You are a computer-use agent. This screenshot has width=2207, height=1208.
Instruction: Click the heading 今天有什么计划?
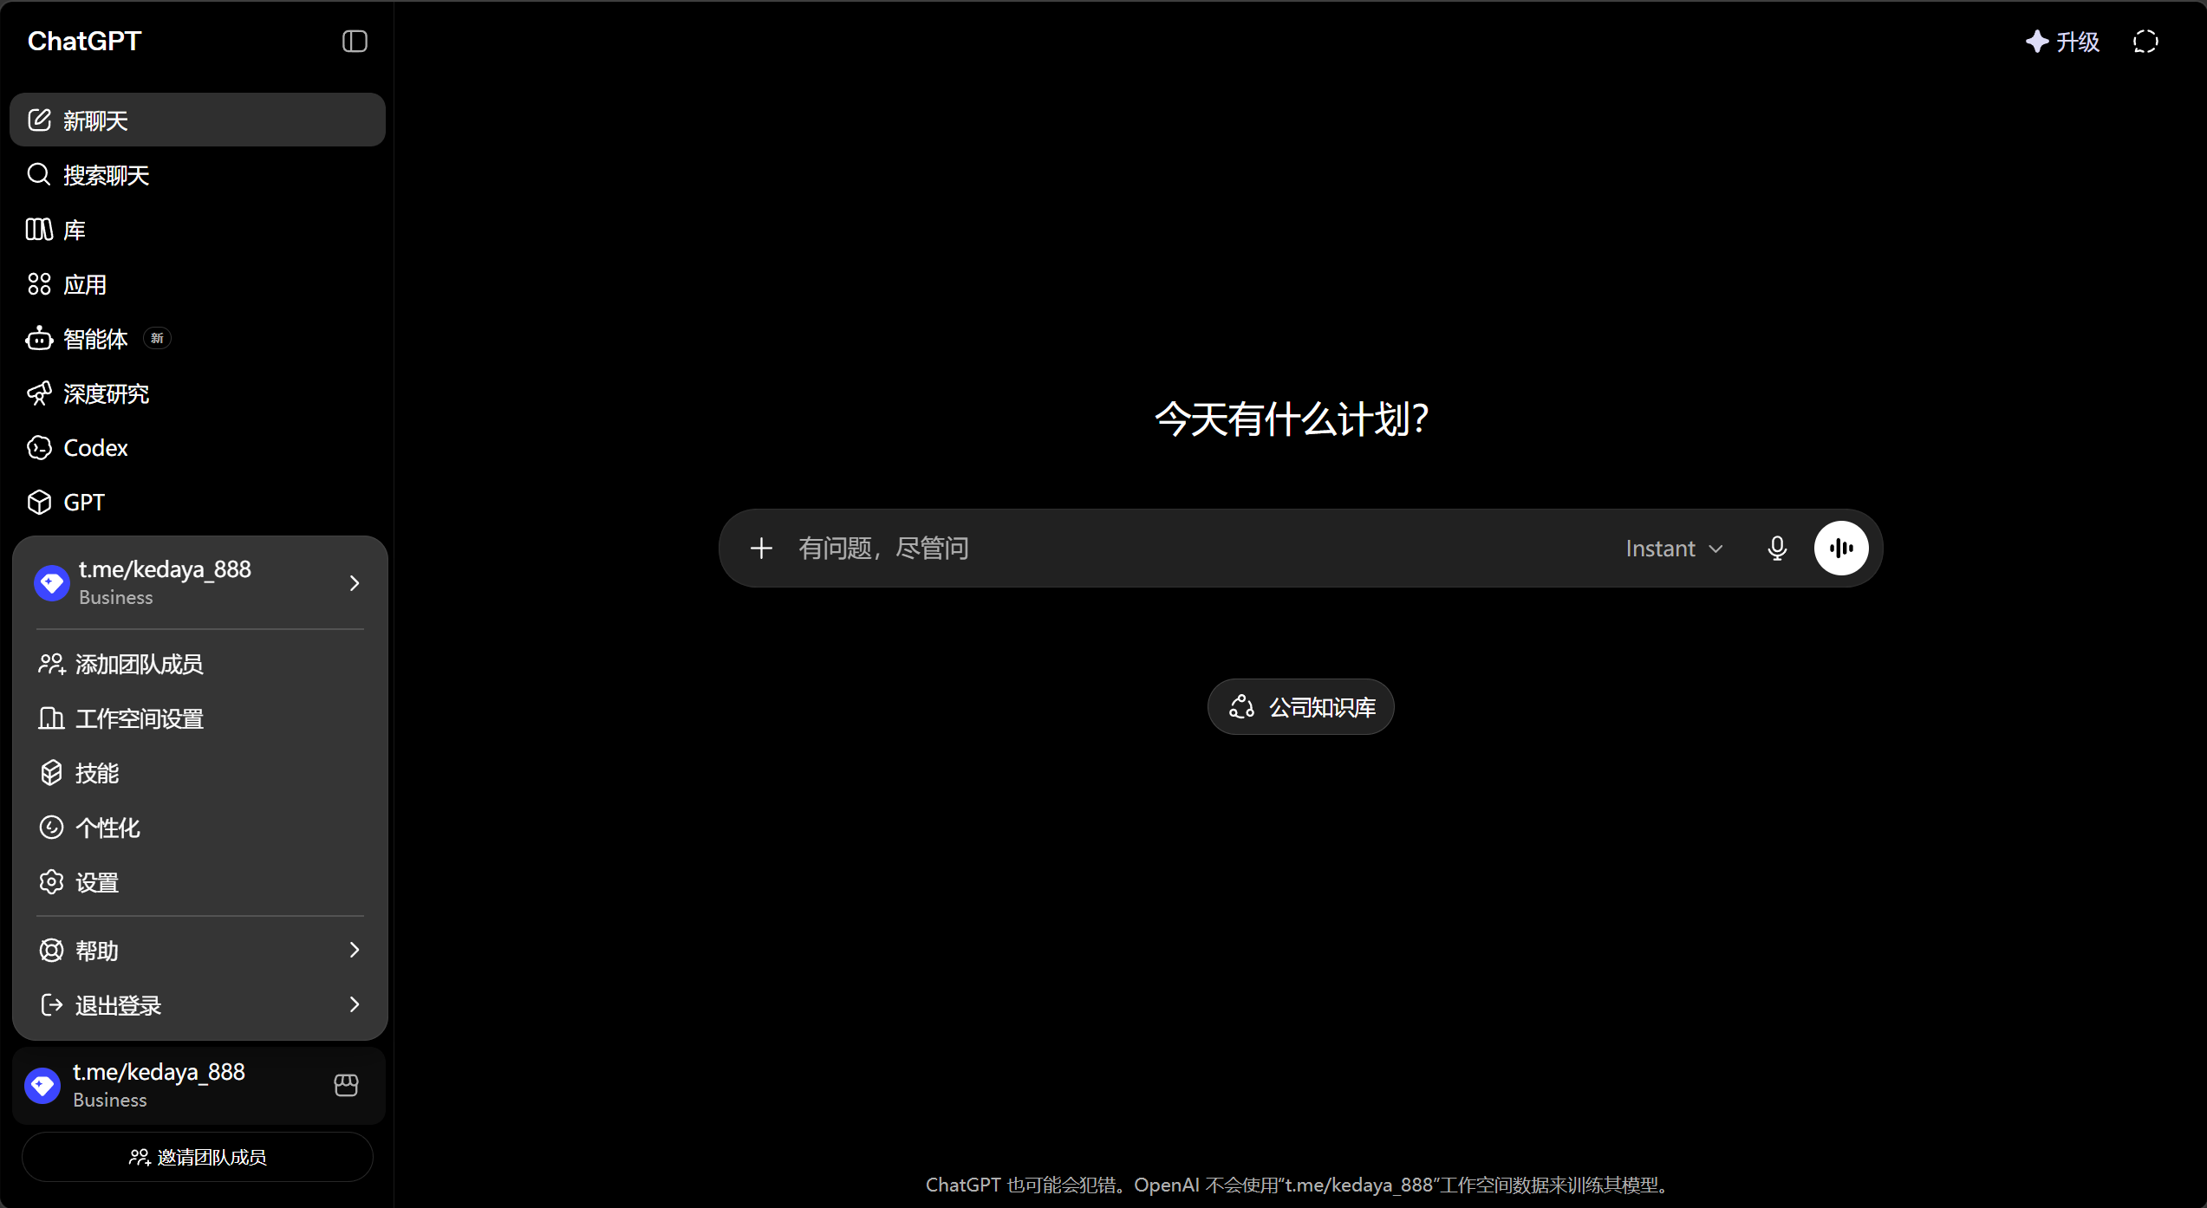(1292, 419)
